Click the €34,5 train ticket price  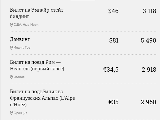click(111, 70)
